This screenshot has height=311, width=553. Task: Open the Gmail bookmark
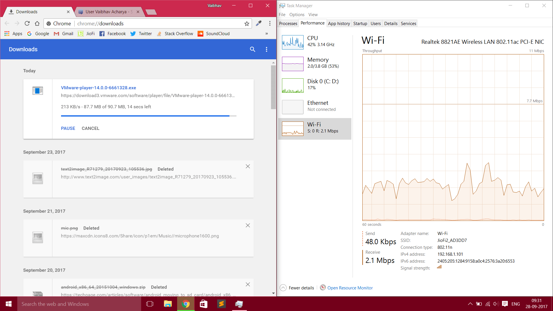[x=64, y=34]
